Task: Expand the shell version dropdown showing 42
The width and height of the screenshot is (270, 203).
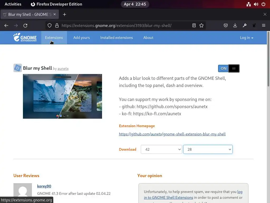Action: tap(161, 149)
